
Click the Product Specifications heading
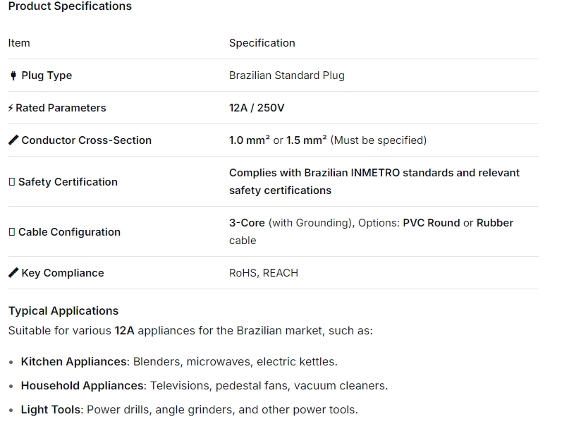tap(70, 6)
